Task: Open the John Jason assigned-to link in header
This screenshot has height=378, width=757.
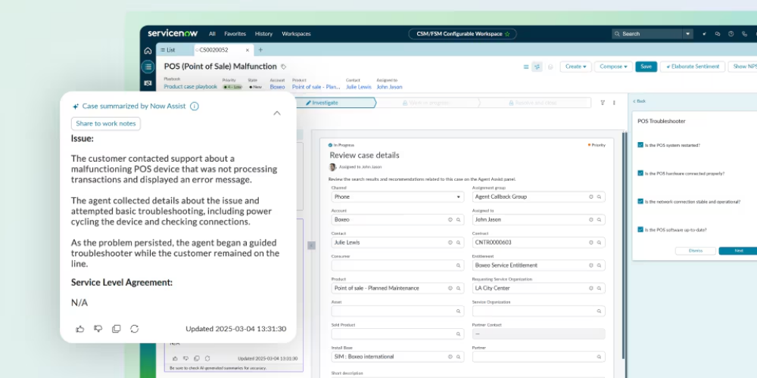Action: 389,87
